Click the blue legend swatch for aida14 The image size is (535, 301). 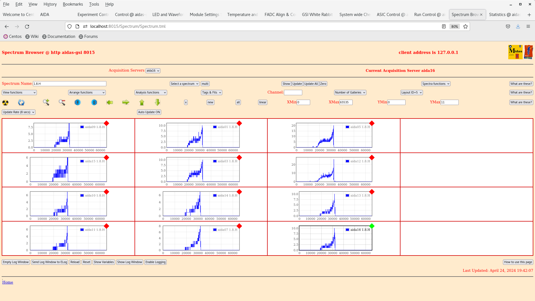click(x=215, y=195)
